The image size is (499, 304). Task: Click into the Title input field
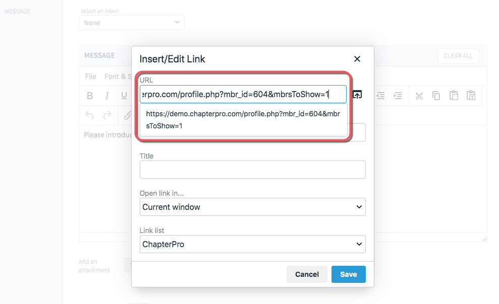253,170
